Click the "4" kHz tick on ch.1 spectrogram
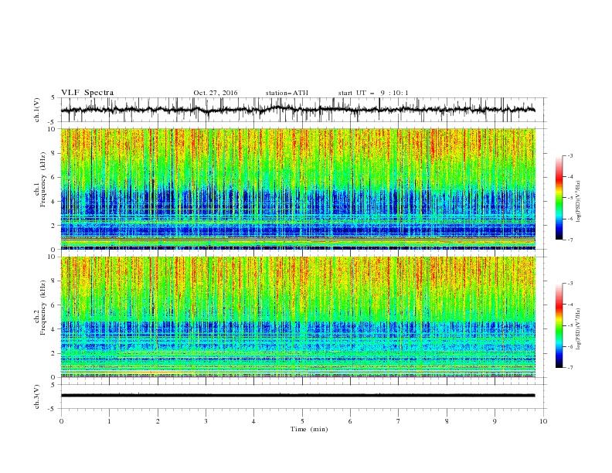Screen dimensions: 612x473 click(x=55, y=202)
